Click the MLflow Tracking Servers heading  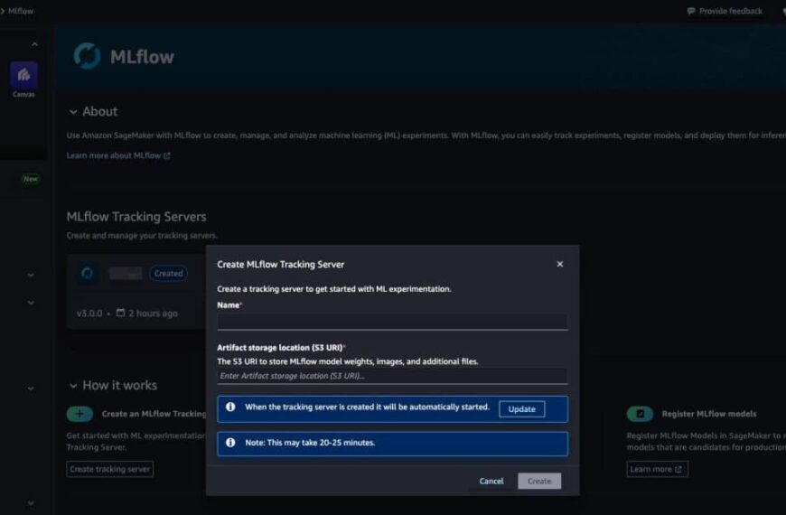(x=136, y=217)
